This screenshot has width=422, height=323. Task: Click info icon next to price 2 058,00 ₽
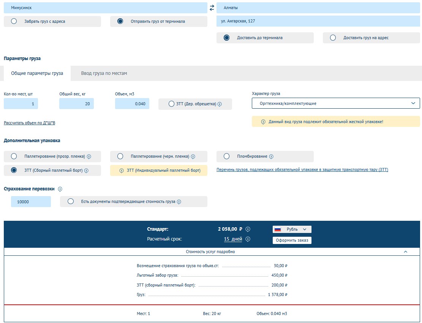[248, 229]
